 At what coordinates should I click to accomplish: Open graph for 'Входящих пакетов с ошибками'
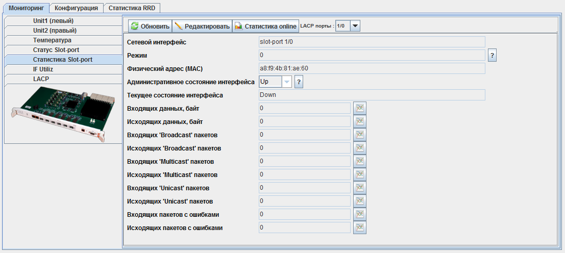tap(360, 214)
